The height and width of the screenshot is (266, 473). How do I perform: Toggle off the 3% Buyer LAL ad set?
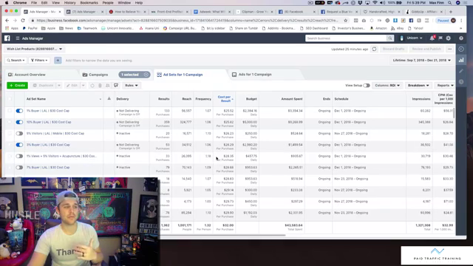click(19, 145)
